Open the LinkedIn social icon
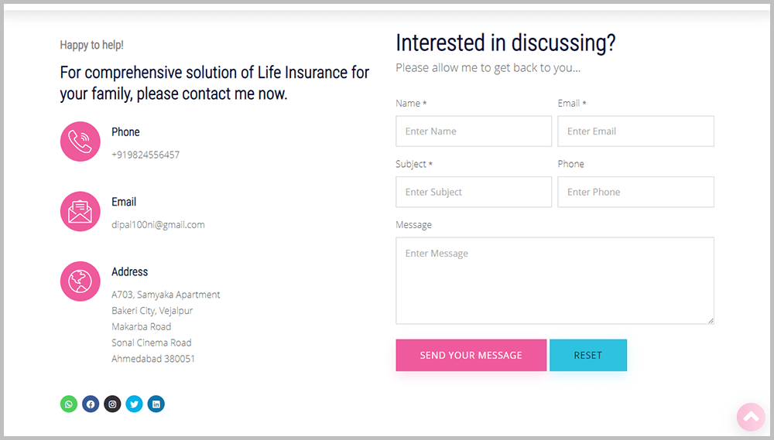Image resolution: width=774 pixels, height=440 pixels. 156,404
